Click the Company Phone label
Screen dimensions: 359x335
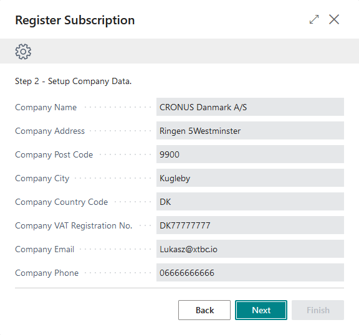tap(47, 273)
